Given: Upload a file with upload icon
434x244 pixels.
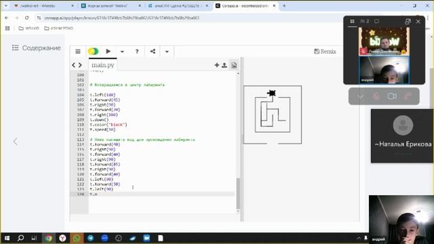Looking at the screenshot, I should coord(224,65).
